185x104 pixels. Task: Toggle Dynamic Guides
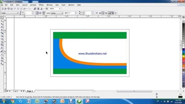pos(106,13)
